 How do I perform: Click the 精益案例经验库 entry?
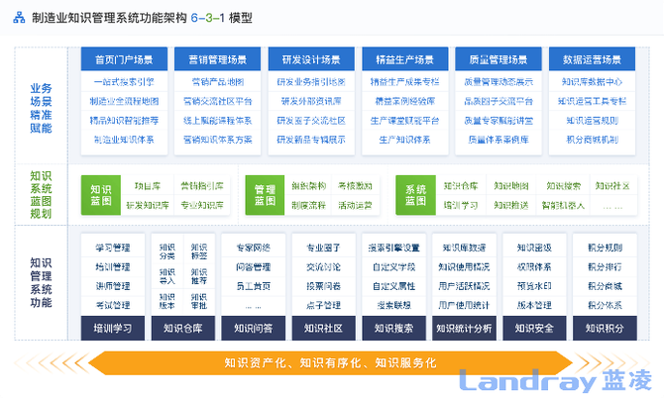pyautogui.click(x=404, y=101)
